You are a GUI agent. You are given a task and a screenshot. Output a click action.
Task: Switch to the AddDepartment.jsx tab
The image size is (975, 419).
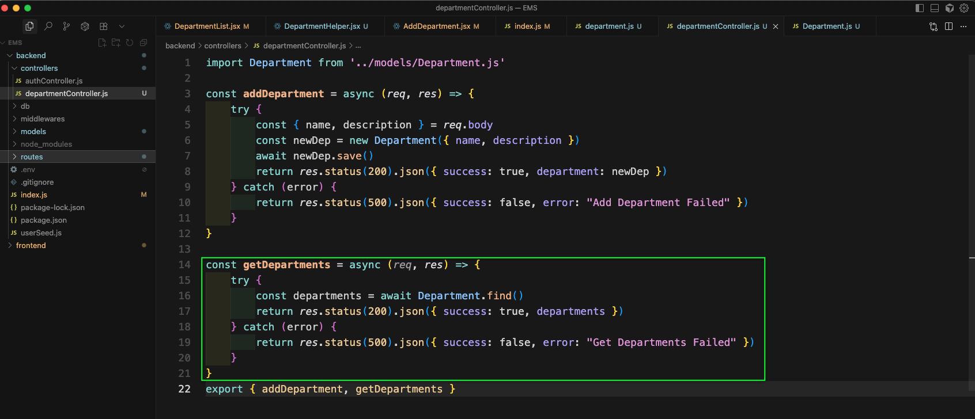click(x=436, y=26)
